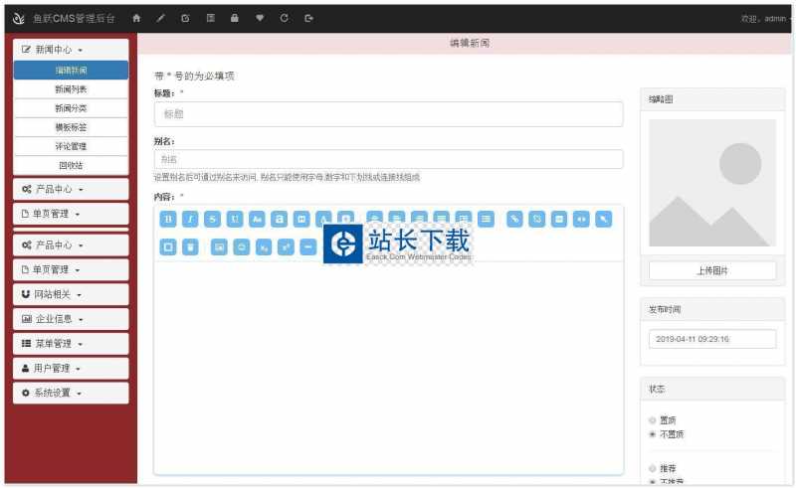Click the 上传图片 button
Screen dimensions: 796x488
[x=711, y=270]
